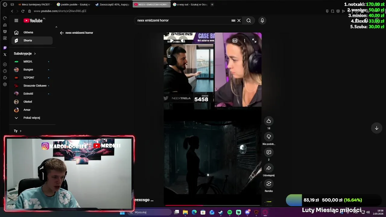Open the MRGH. subscription channel

(x=32, y=61)
